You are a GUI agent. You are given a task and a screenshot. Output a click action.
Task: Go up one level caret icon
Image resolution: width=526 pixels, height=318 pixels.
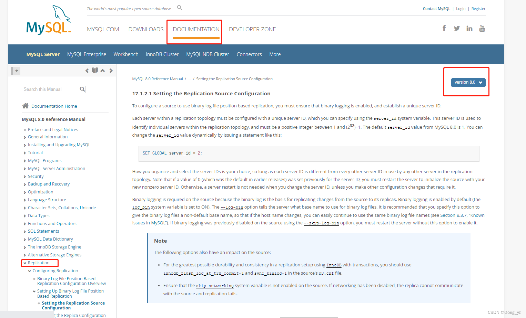pos(103,71)
